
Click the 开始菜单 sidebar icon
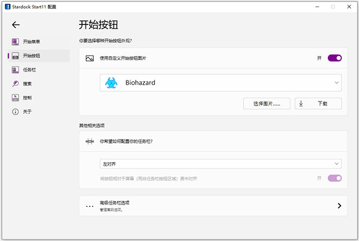(x=16, y=42)
